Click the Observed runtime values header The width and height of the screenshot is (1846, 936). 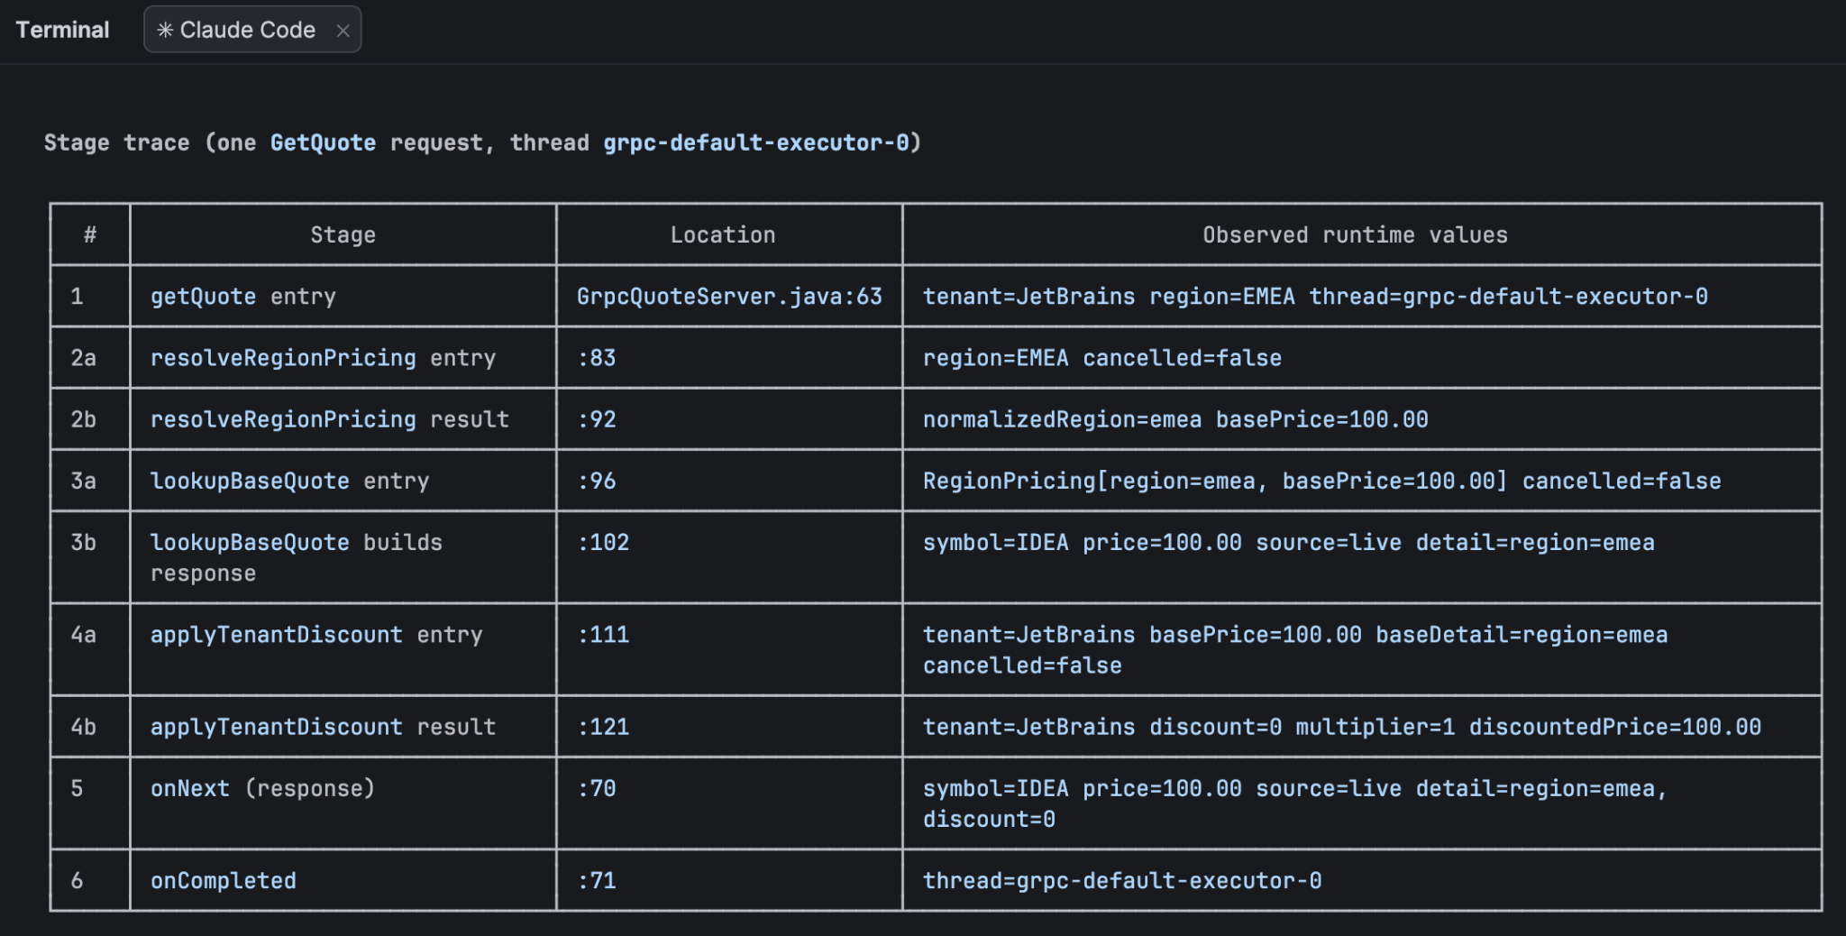[x=1355, y=234]
